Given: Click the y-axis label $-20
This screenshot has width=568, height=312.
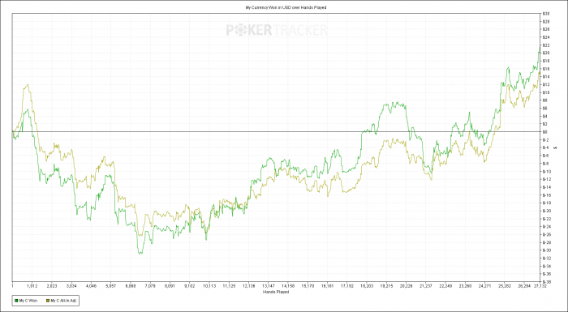Looking at the screenshot, I should point(546,211).
